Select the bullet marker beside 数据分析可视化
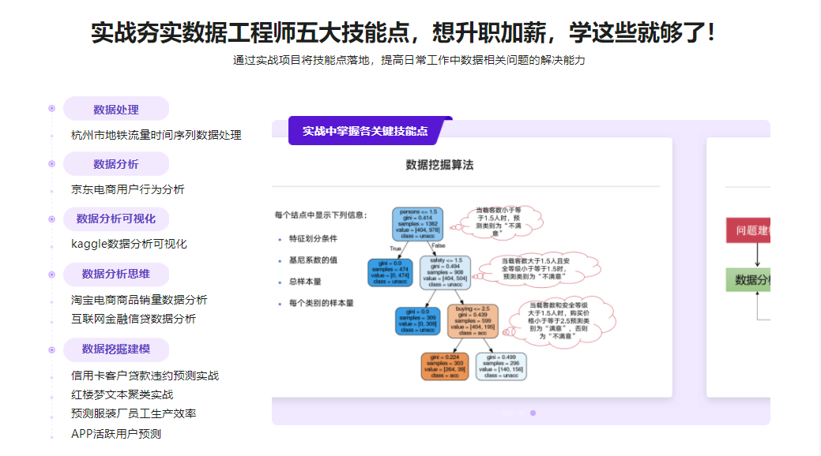 coord(51,219)
